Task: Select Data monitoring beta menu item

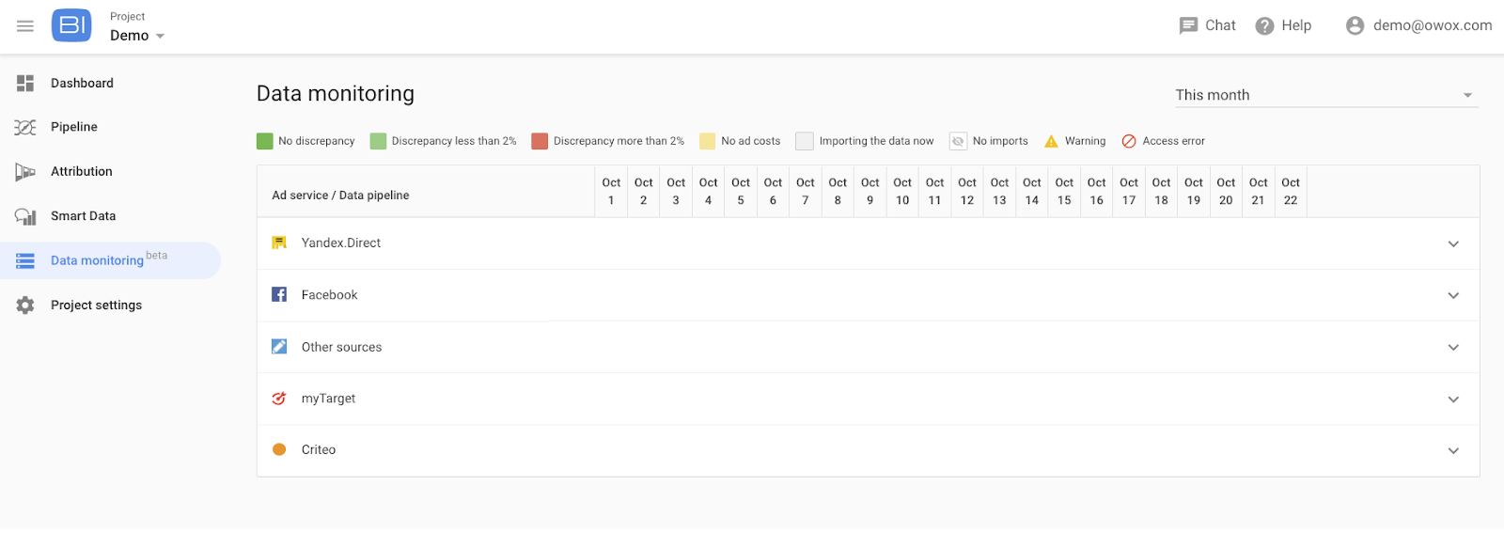Action: click(109, 260)
